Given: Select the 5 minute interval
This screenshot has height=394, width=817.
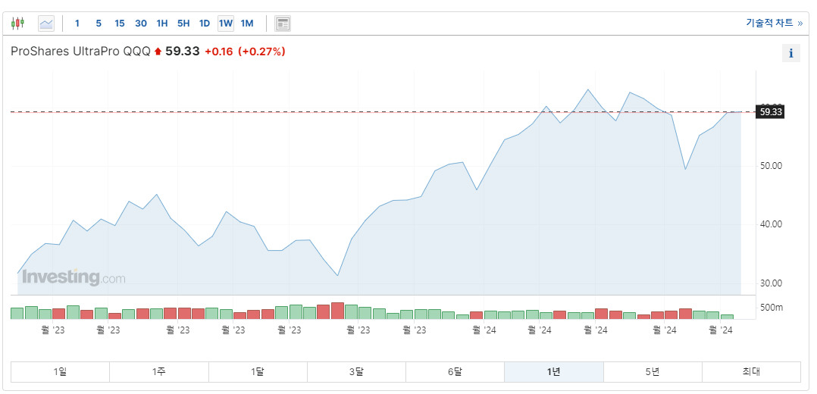Looking at the screenshot, I should point(99,23).
